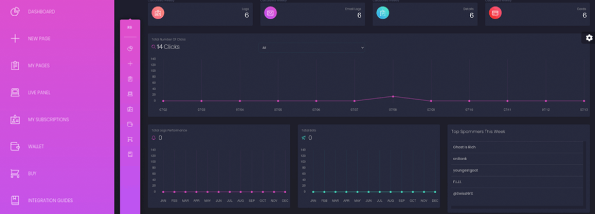Click the shopping-cart icon in mini sidebar

coord(130,140)
